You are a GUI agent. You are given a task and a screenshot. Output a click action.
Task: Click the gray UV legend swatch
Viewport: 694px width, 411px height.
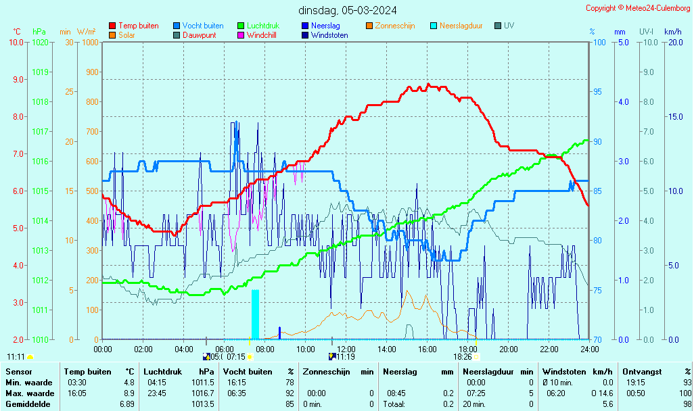(x=498, y=26)
